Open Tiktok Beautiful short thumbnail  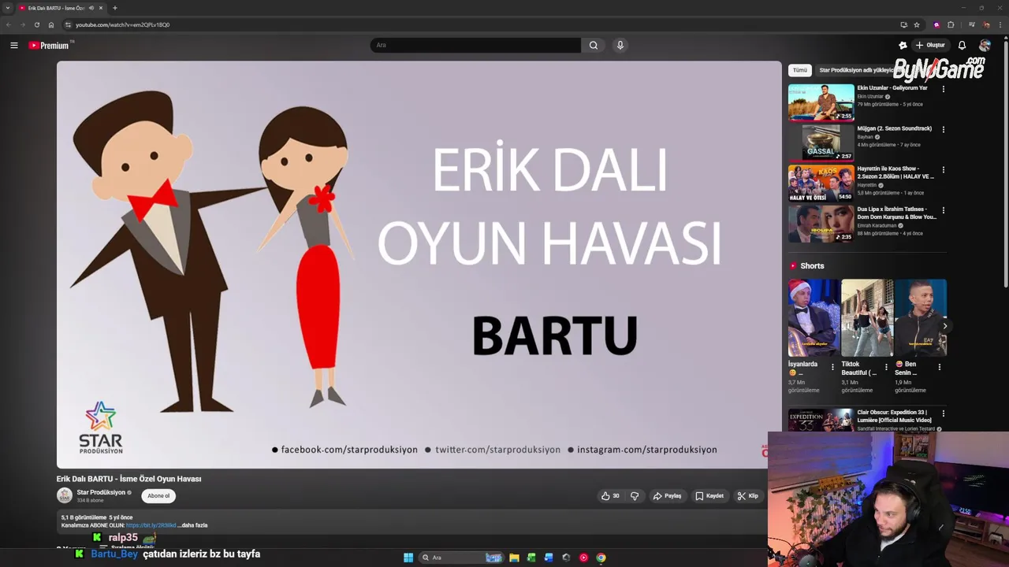(x=867, y=318)
